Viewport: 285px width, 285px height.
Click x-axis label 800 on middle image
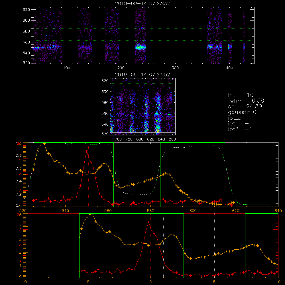(x=140, y=139)
